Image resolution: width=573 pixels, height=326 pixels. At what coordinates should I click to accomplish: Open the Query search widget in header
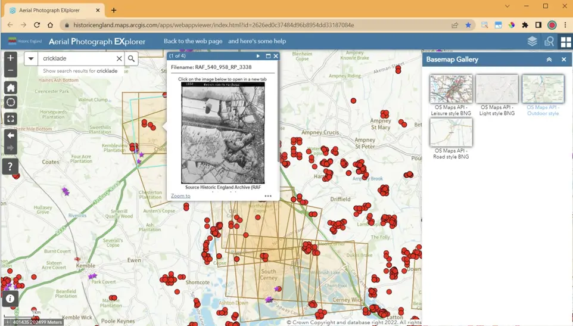pyautogui.click(x=549, y=41)
